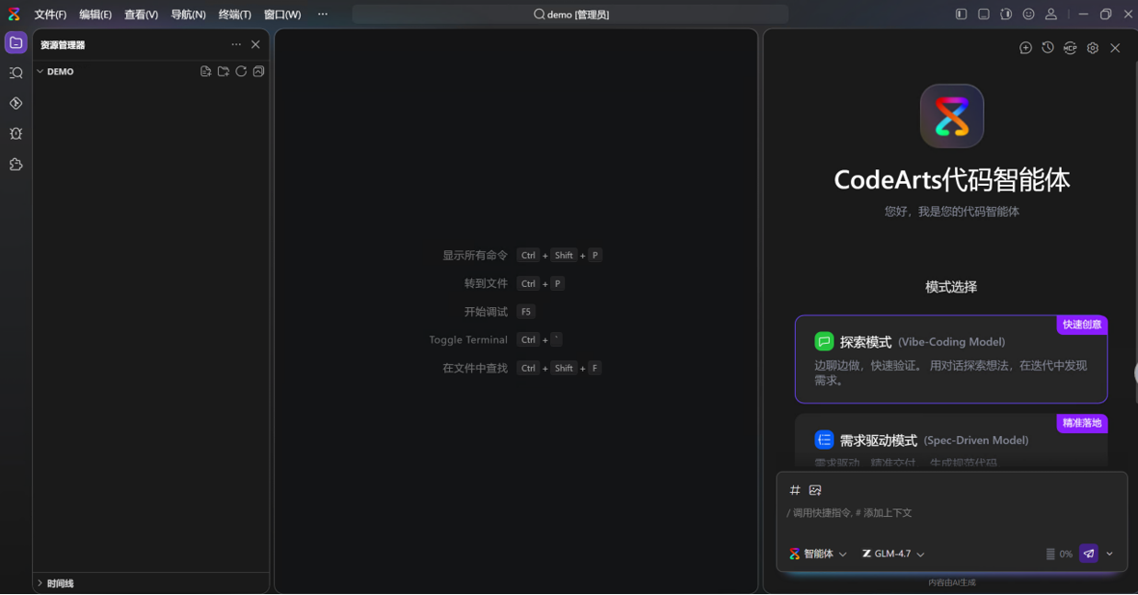Open the Explorer view in activity bar
1138x595 pixels.
[16, 43]
